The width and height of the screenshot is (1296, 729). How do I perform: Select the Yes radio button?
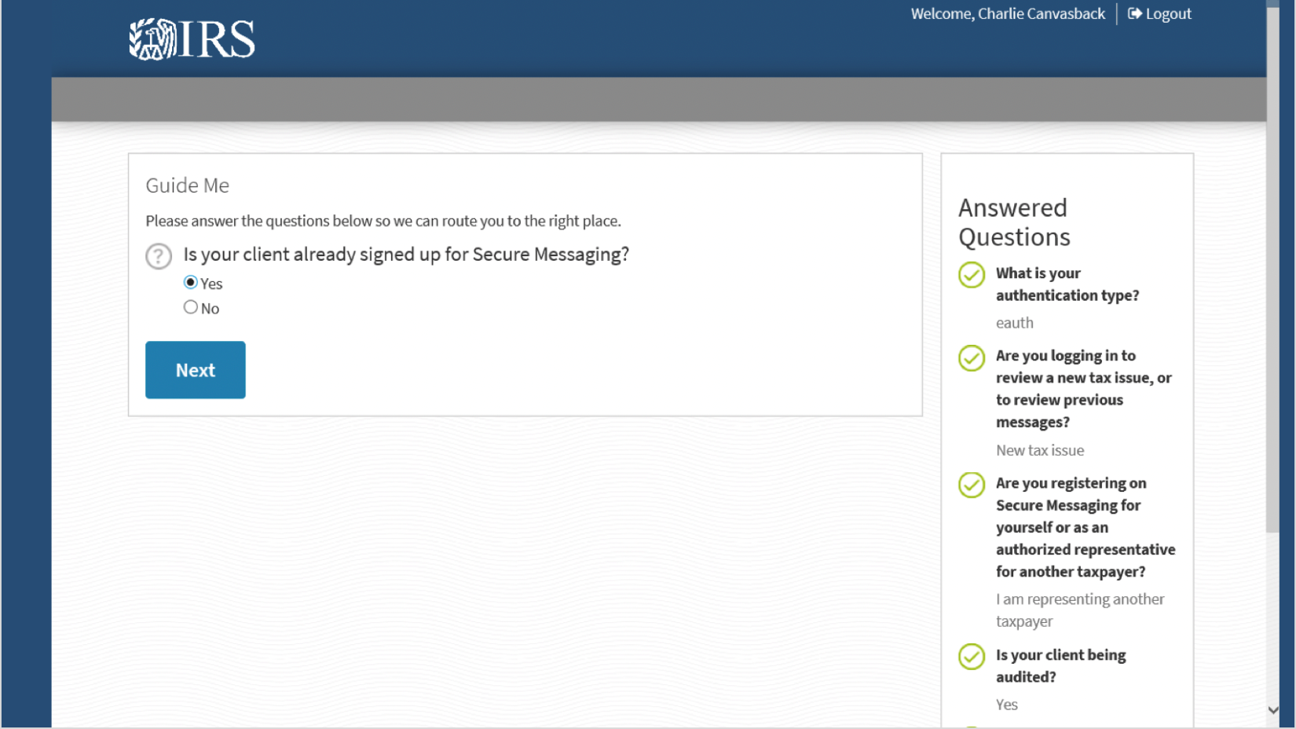point(191,282)
